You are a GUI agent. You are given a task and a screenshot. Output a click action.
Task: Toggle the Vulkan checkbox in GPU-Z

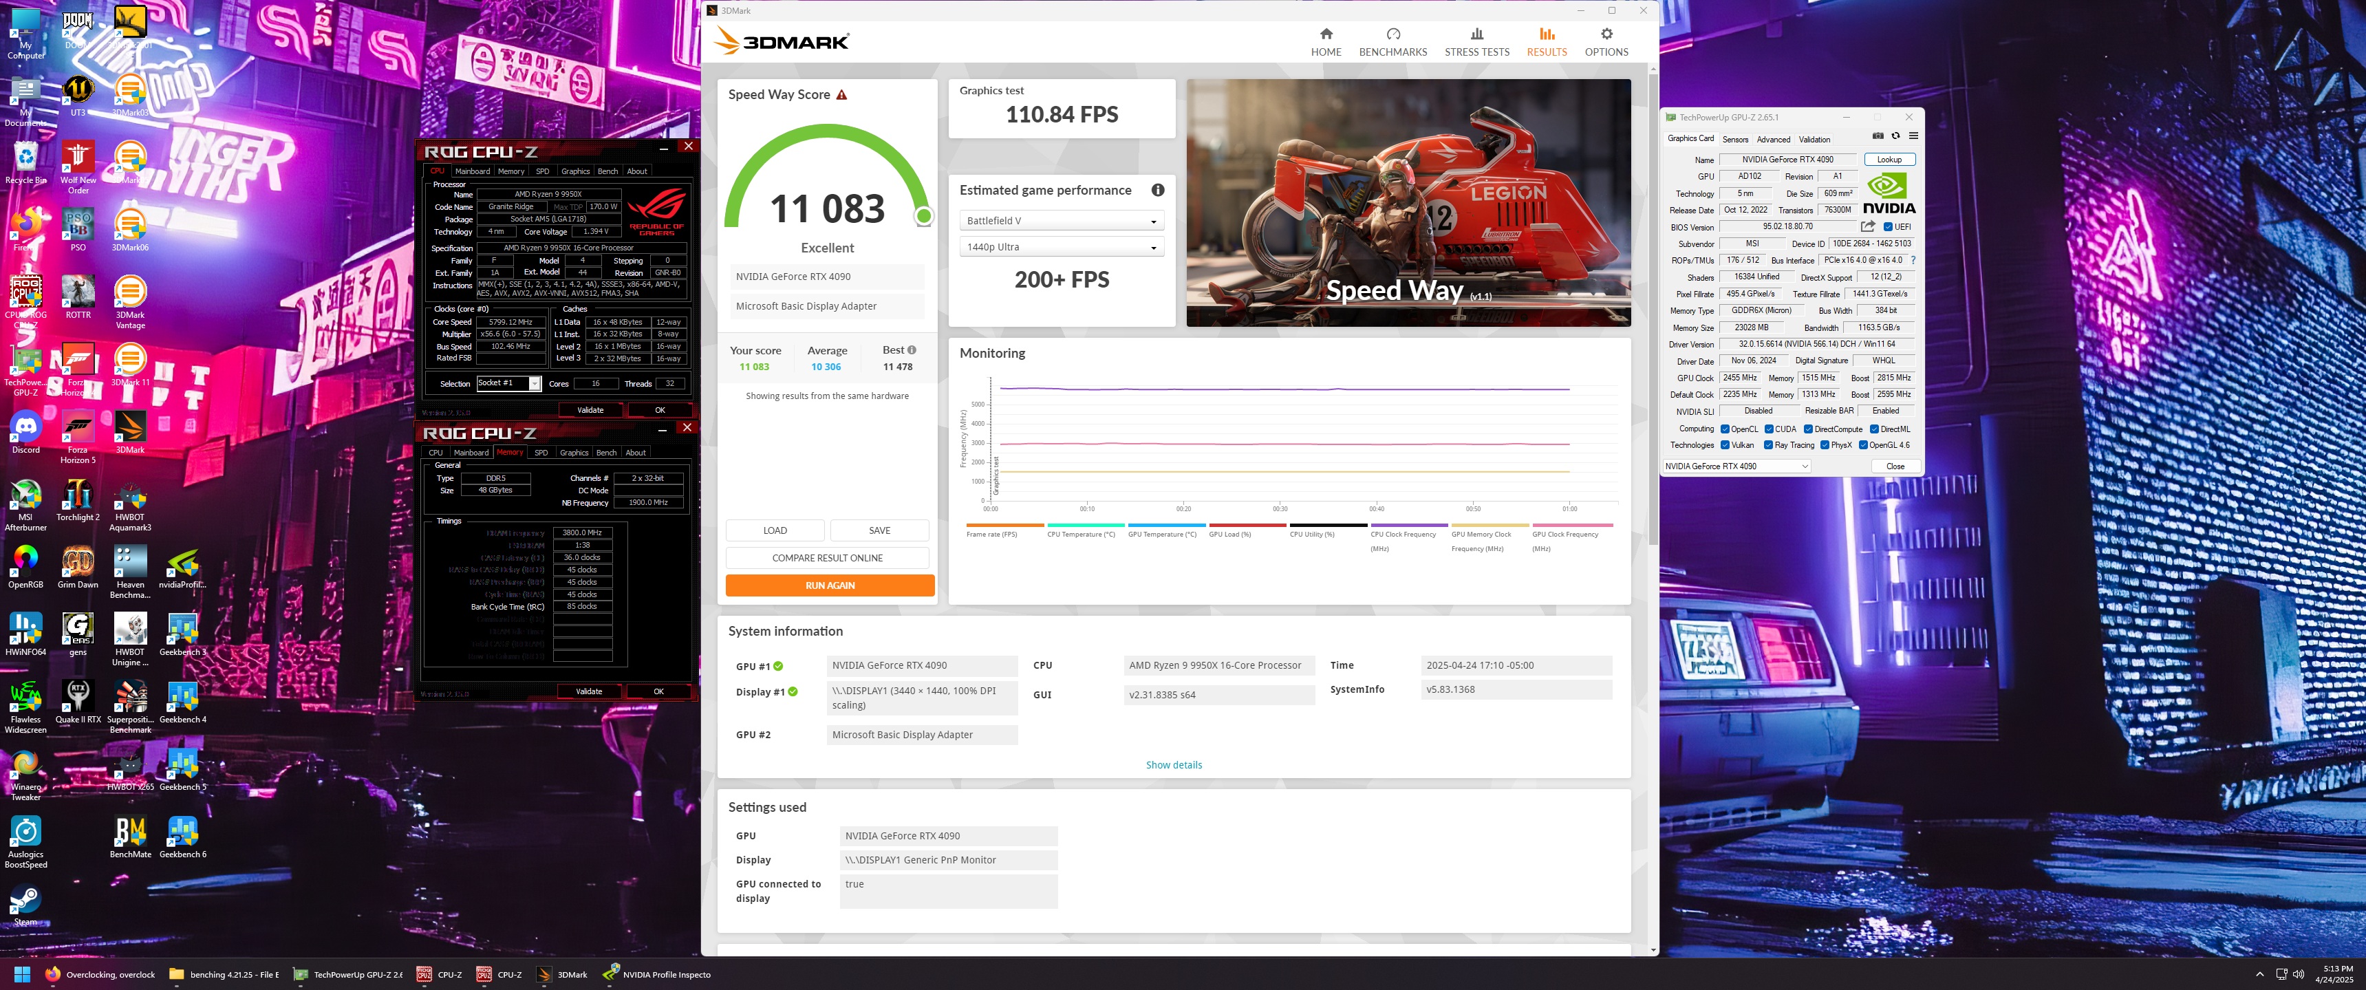pyautogui.click(x=1725, y=445)
